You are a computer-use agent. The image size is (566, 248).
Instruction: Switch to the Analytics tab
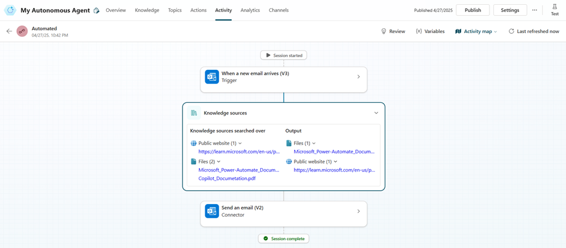[x=250, y=10]
